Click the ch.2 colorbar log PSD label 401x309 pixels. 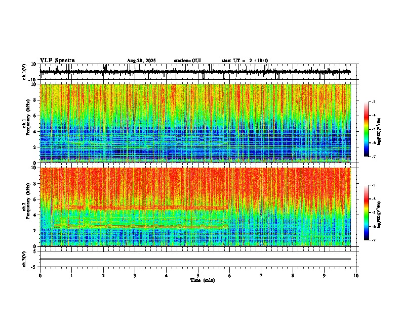[379, 215]
